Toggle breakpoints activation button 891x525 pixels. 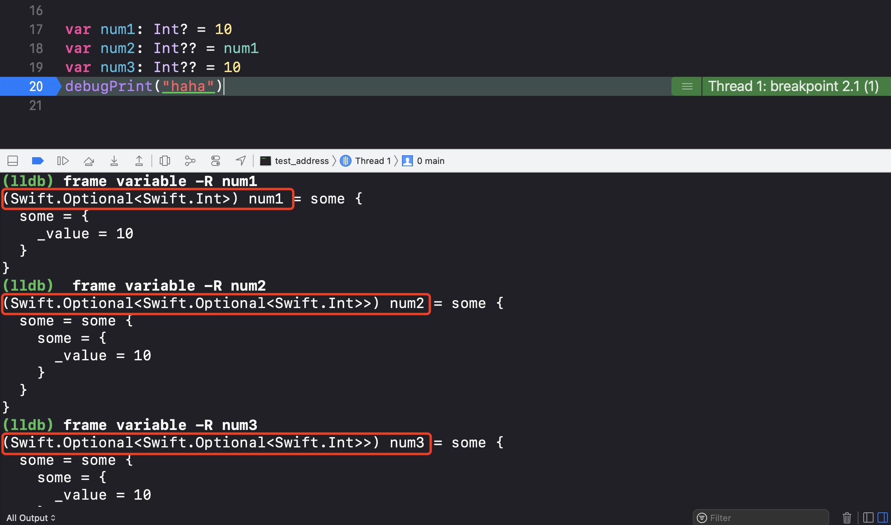38,161
